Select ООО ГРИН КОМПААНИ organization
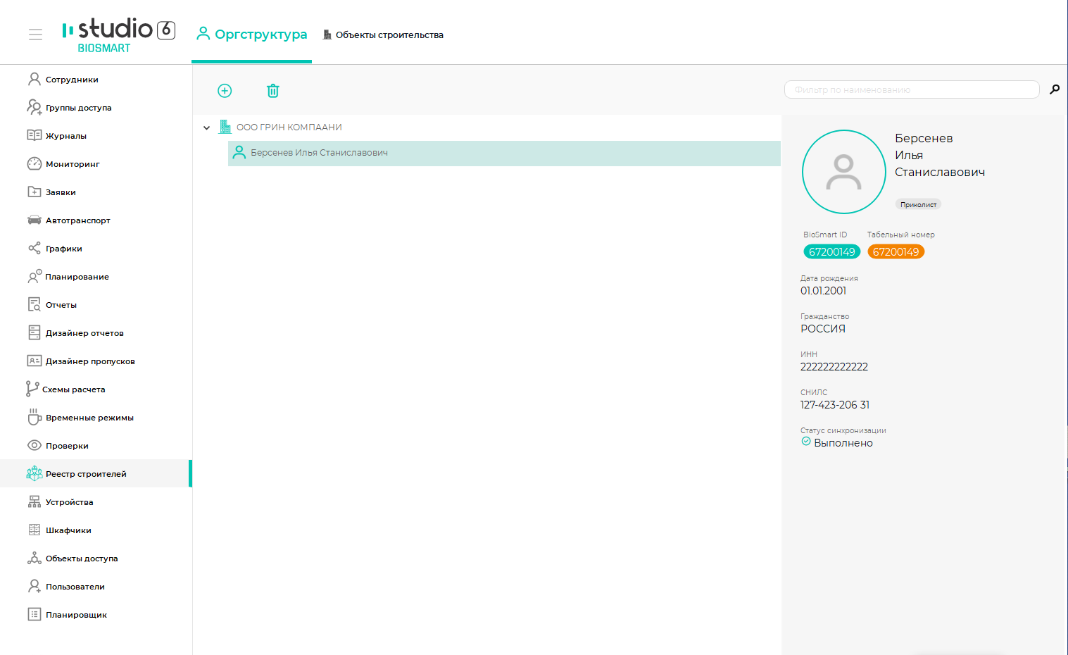The image size is (1068, 655). pos(289,127)
